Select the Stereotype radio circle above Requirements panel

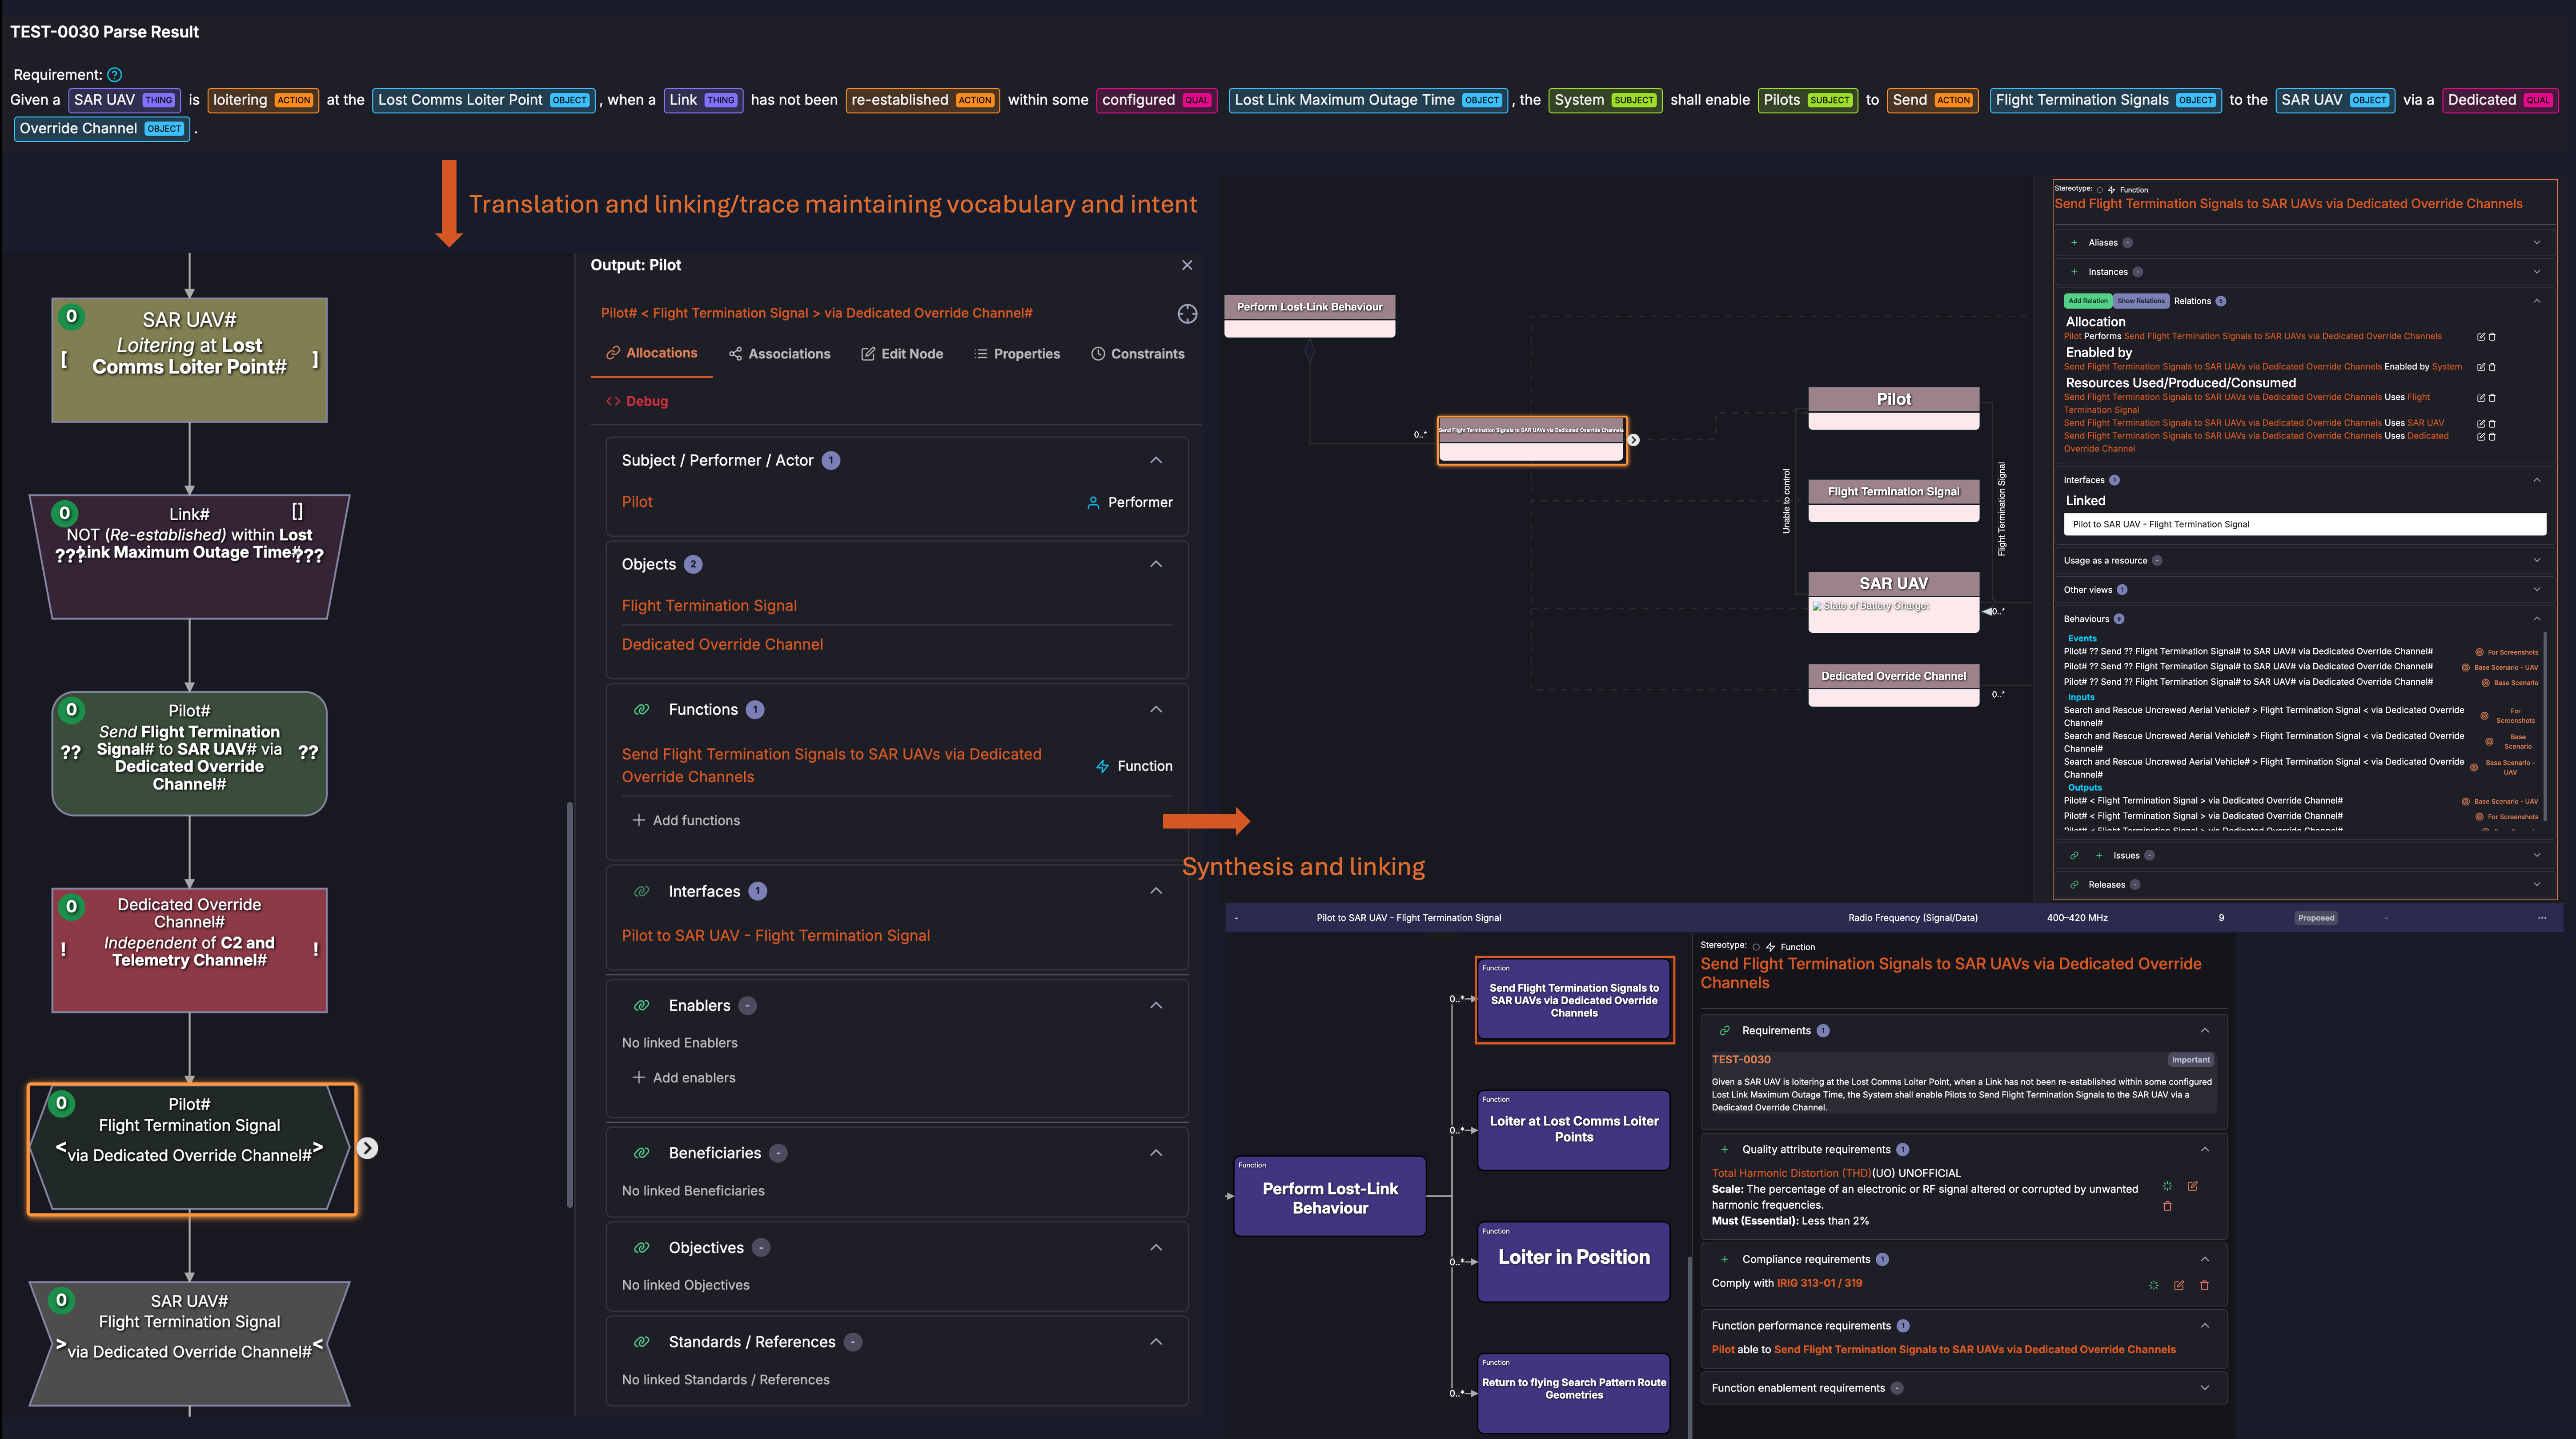coord(1756,947)
